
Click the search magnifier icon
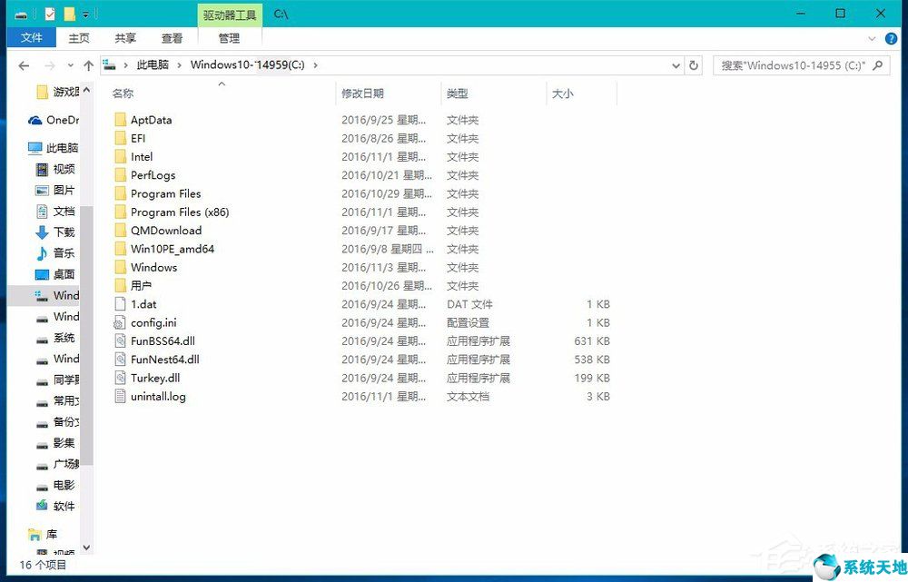pyautogui.click(x=878, y=65)
